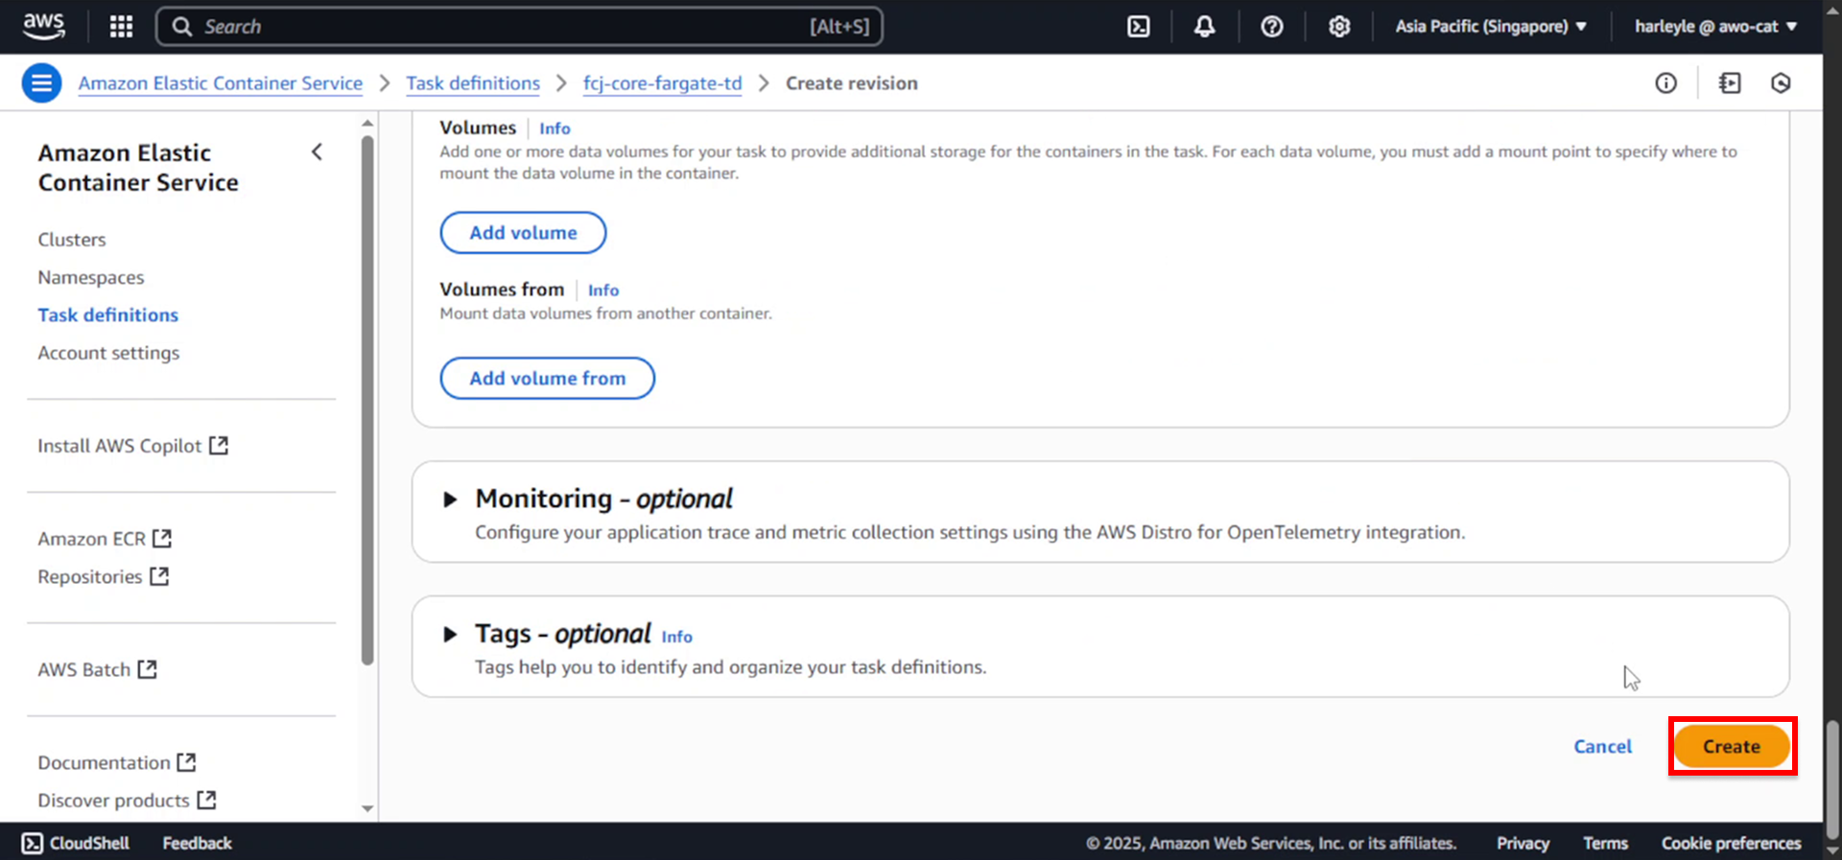Open the hexagon clock icon beside tutorials
1842x860 pixels.
coord(1781,83)
